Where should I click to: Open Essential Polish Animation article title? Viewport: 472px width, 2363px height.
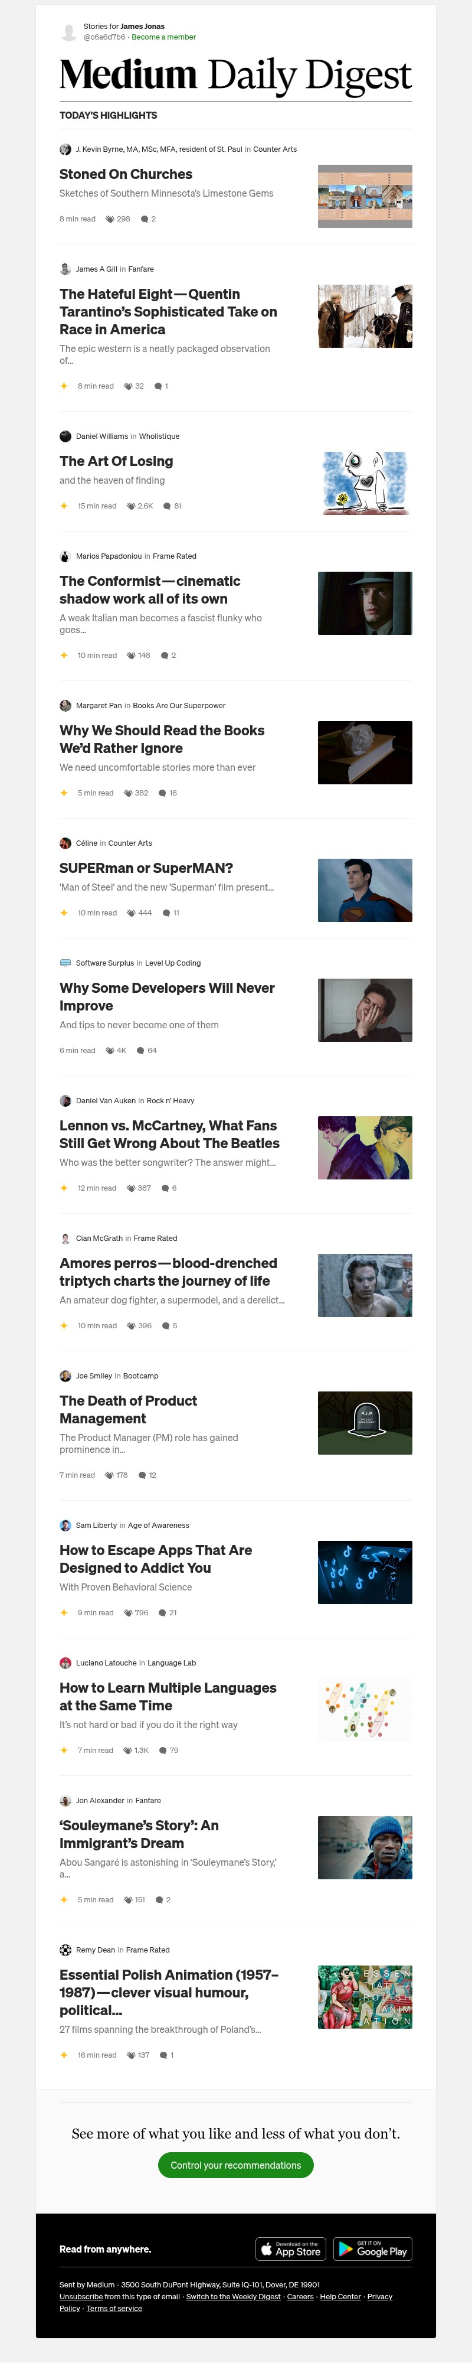169,1993
